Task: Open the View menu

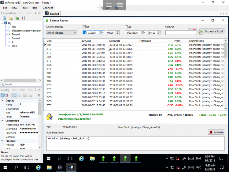Action: (x=14, y=8)
